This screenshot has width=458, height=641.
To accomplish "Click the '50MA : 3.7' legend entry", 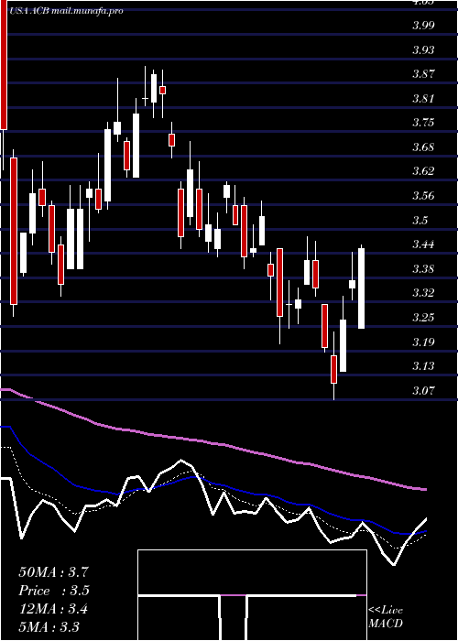I will pos(53,572).
